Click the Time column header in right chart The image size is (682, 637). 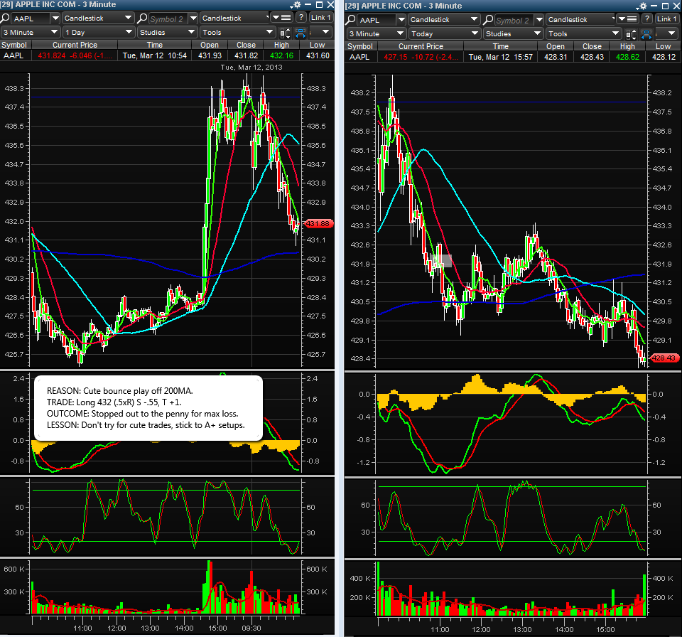point(501,46)
